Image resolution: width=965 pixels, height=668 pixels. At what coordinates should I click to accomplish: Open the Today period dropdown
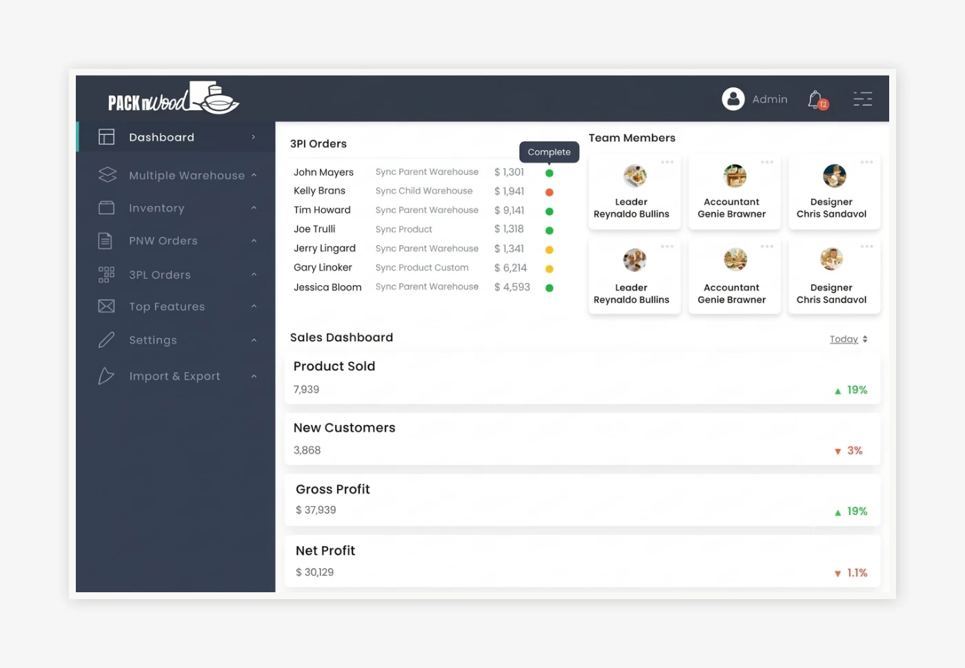click(x=849, y=339)
